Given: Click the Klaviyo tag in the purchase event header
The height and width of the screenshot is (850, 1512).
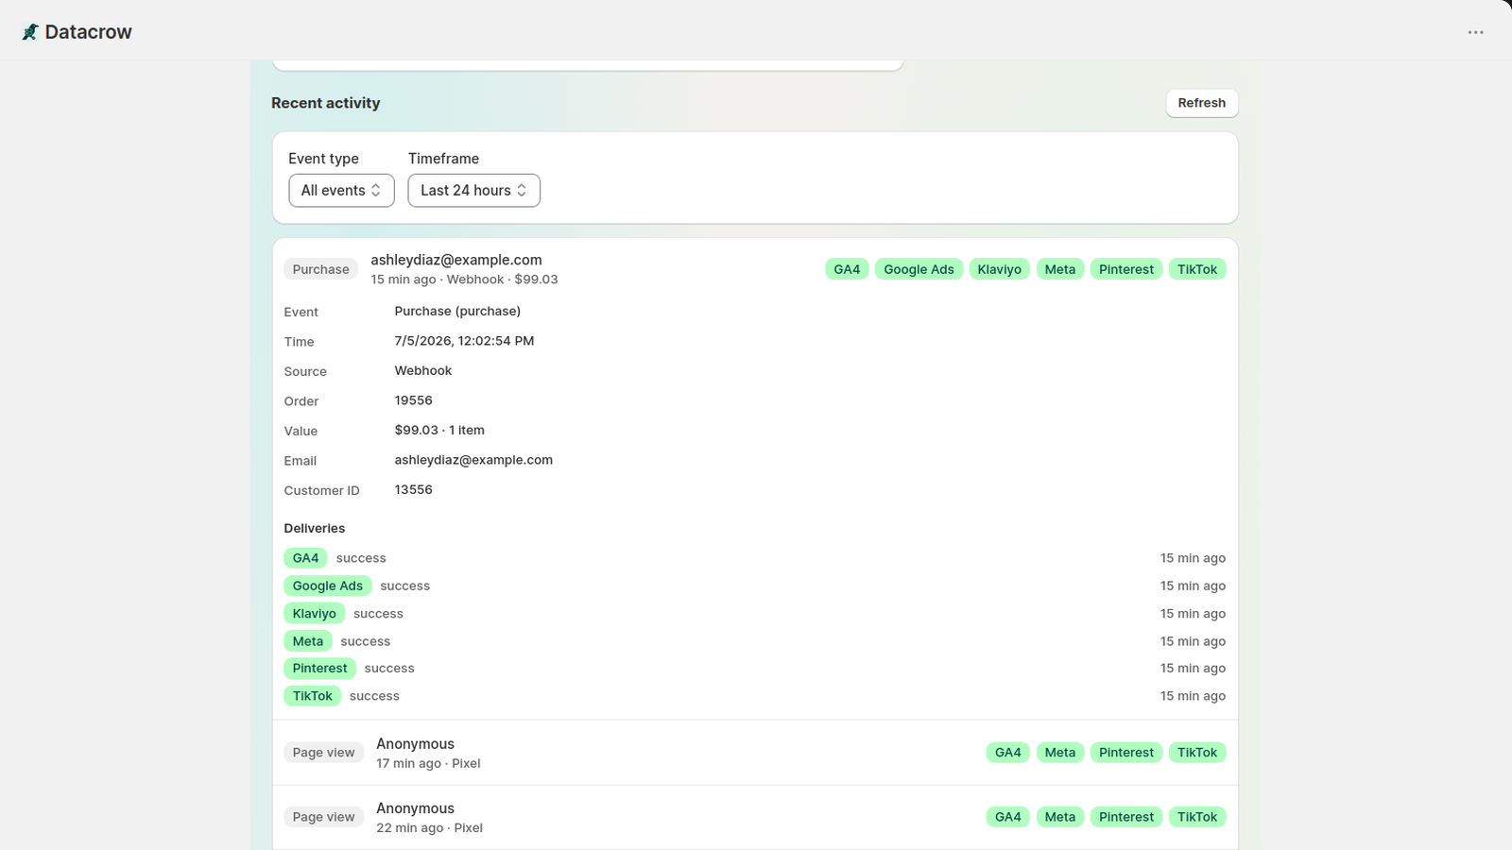Looking at the screenshot, I should click(x=999, y=269).
